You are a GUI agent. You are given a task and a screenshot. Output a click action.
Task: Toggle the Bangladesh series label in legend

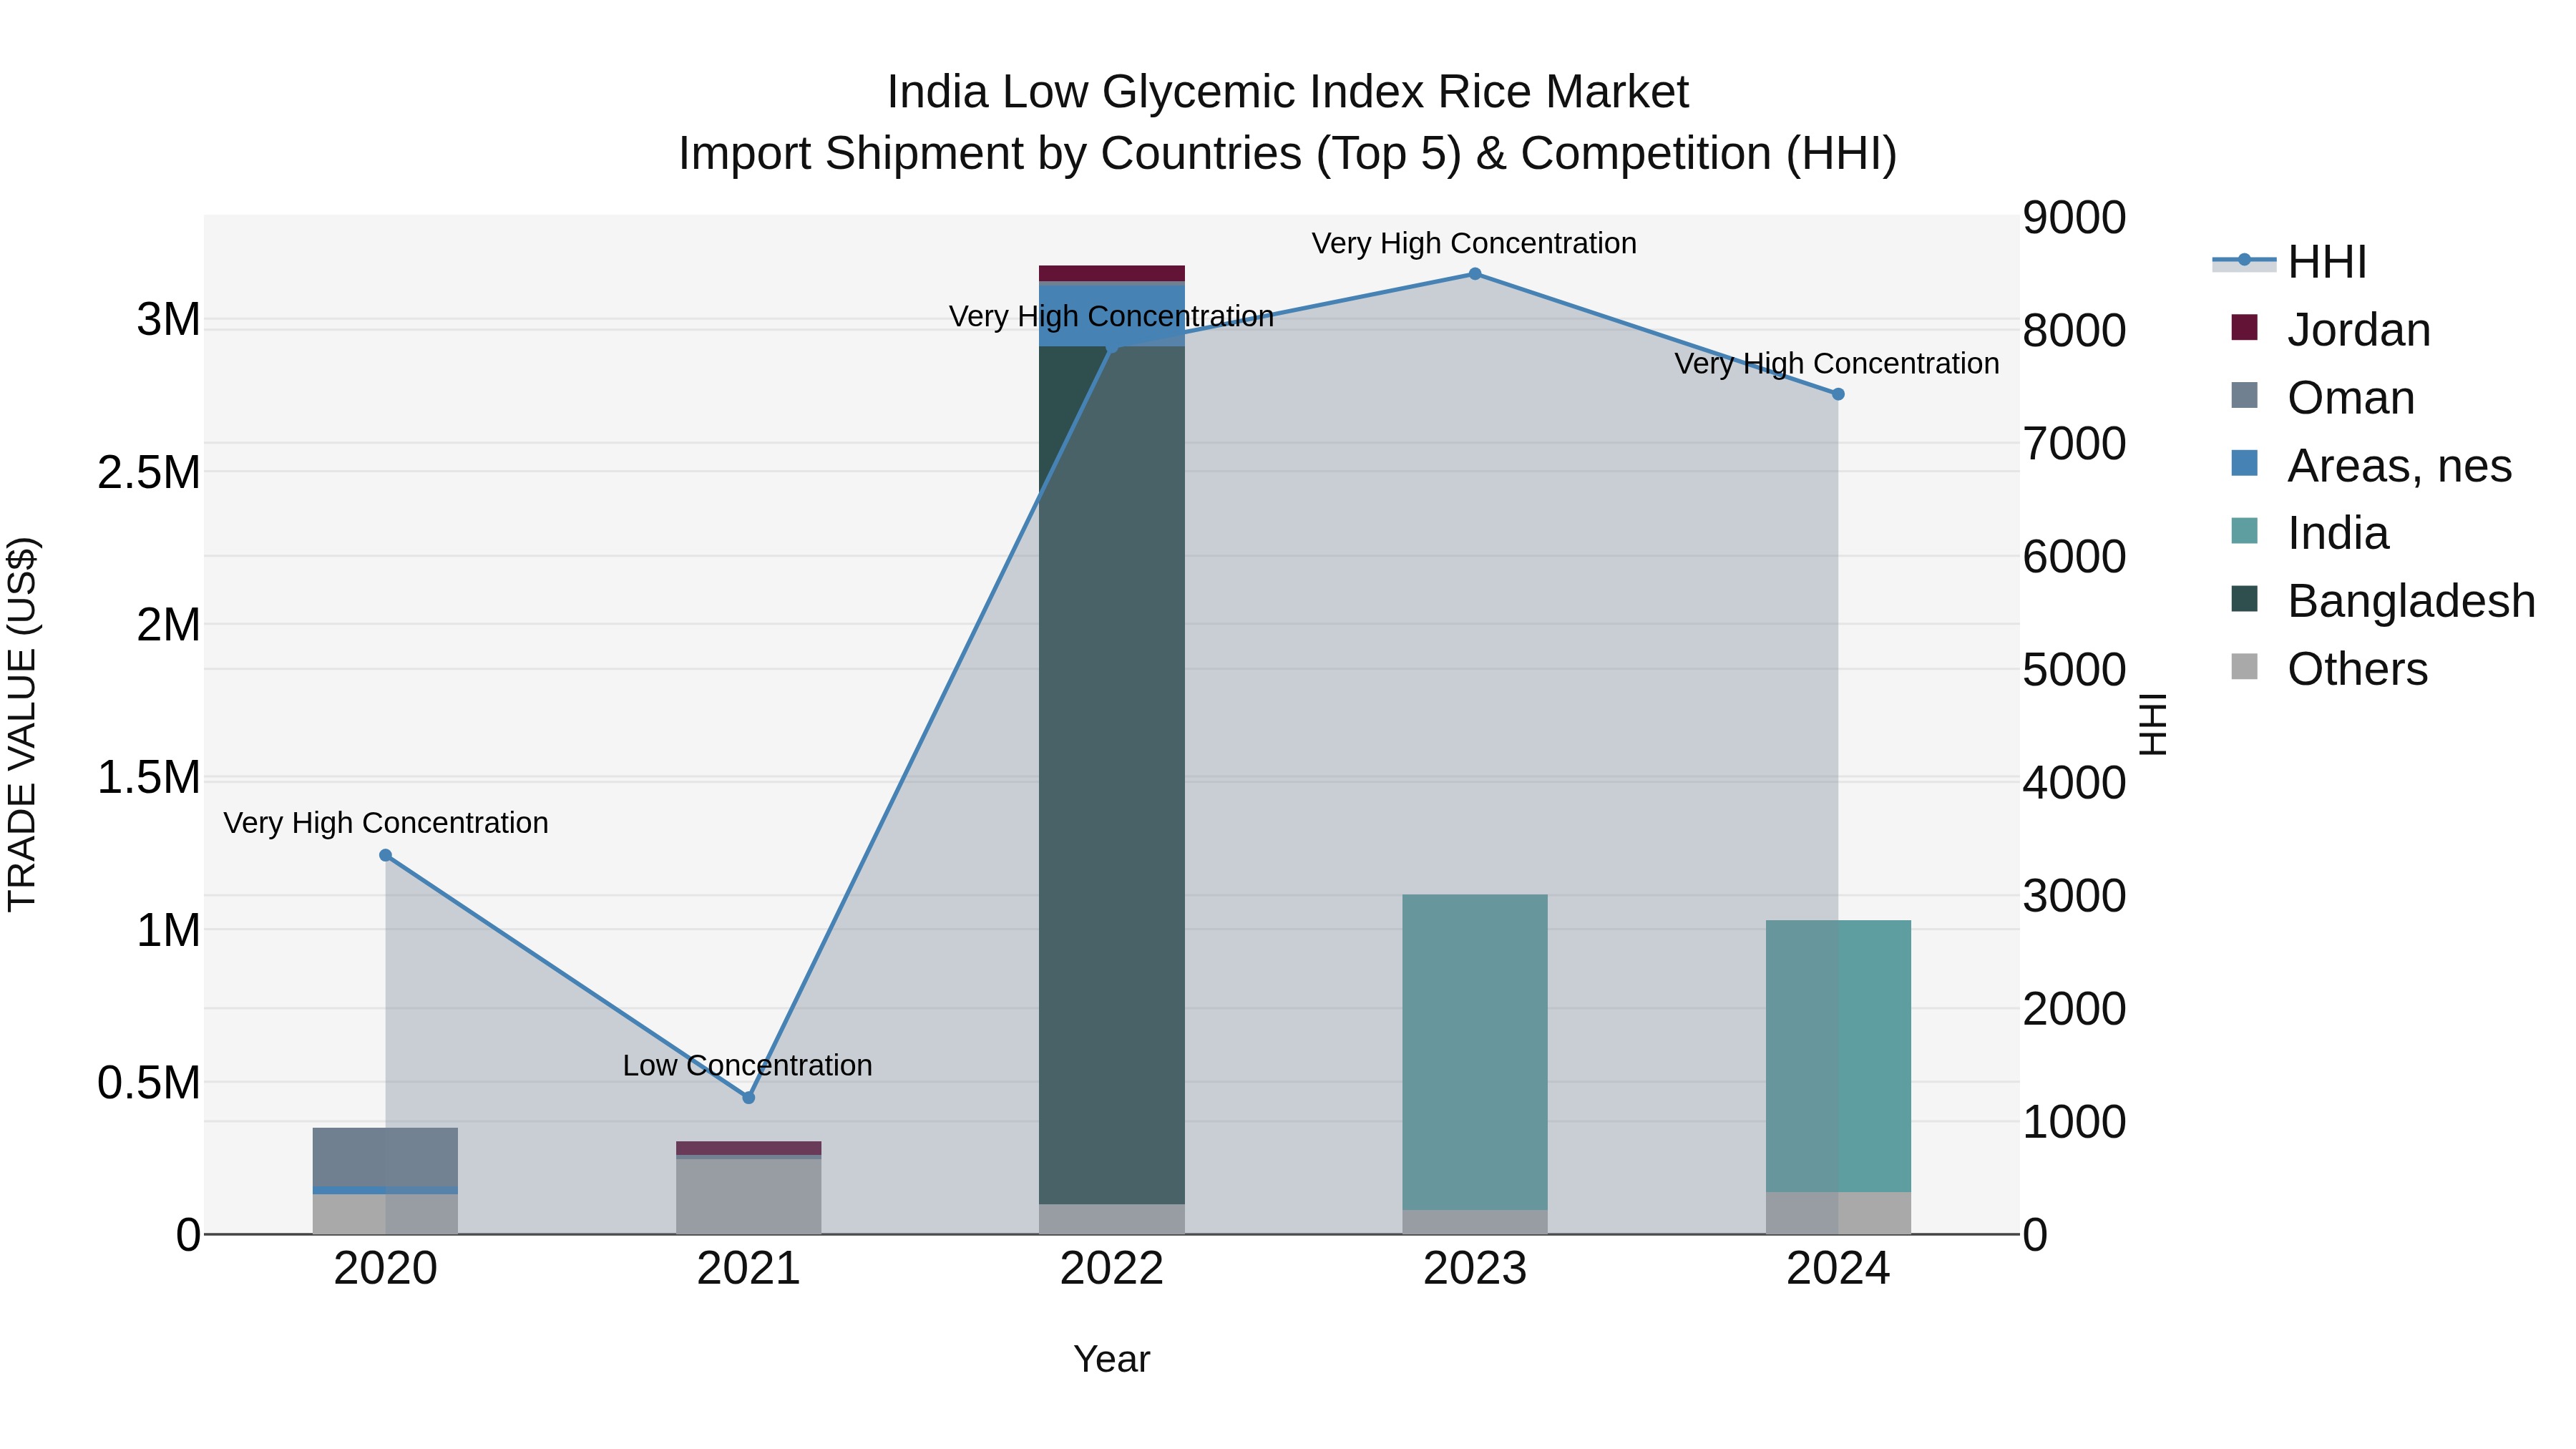coord(2411,601)
